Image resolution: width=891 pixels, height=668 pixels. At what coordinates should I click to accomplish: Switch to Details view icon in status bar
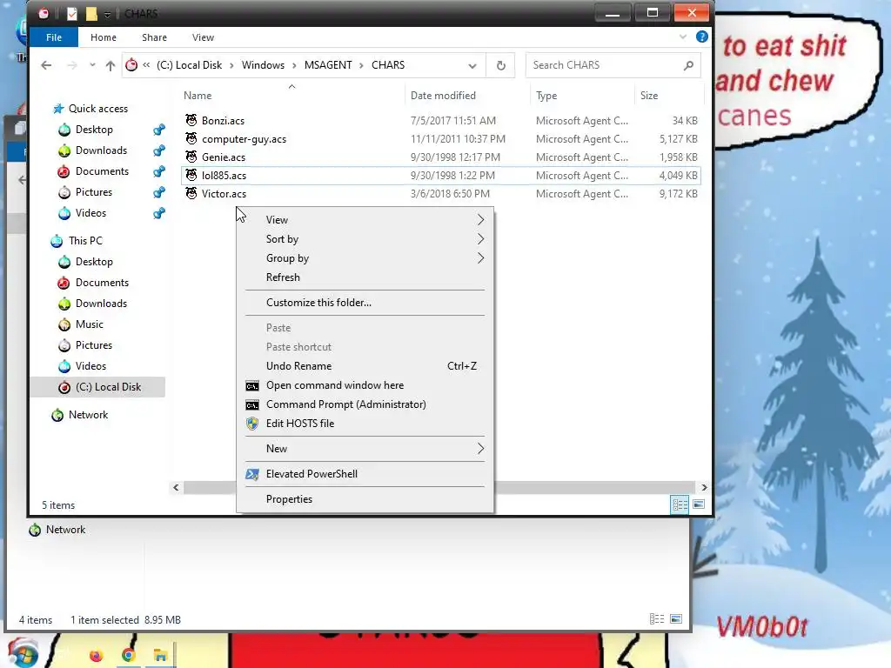680,504
